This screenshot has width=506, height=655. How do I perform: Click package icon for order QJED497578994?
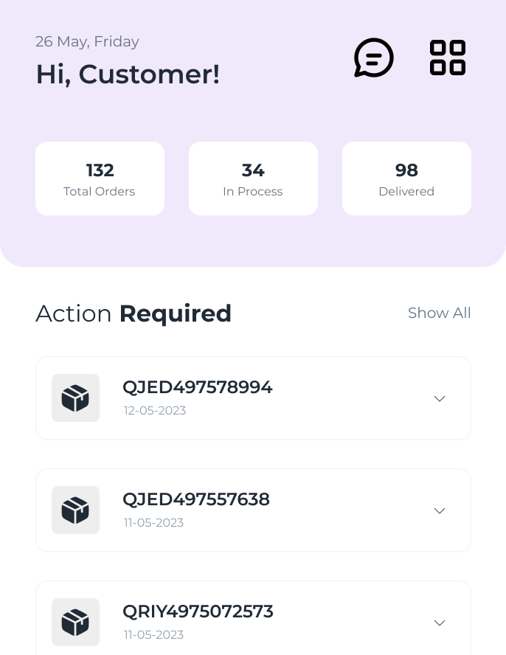coord(75,398)
